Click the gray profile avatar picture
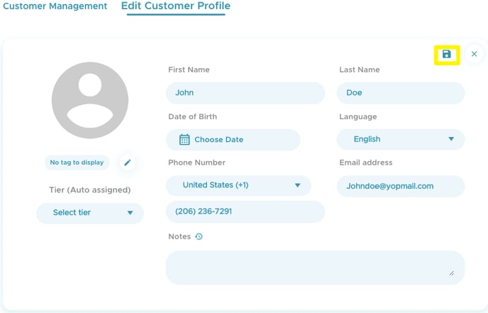488x313 pixels. tap(90, 100)
